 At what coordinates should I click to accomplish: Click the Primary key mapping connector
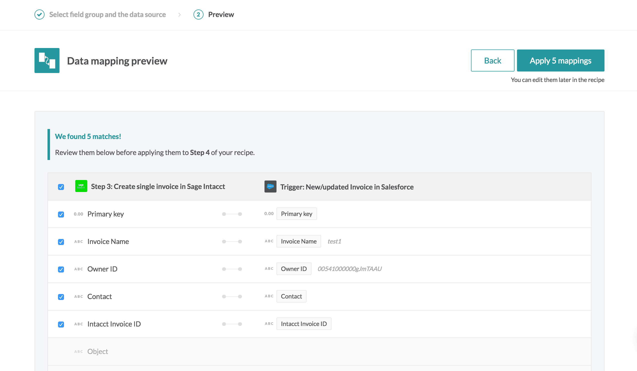pos(232,214)
